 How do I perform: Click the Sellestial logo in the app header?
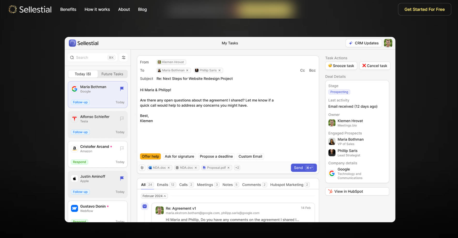84,43
